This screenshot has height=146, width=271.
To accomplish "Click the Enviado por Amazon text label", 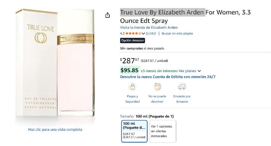I will tap(182, 99).
